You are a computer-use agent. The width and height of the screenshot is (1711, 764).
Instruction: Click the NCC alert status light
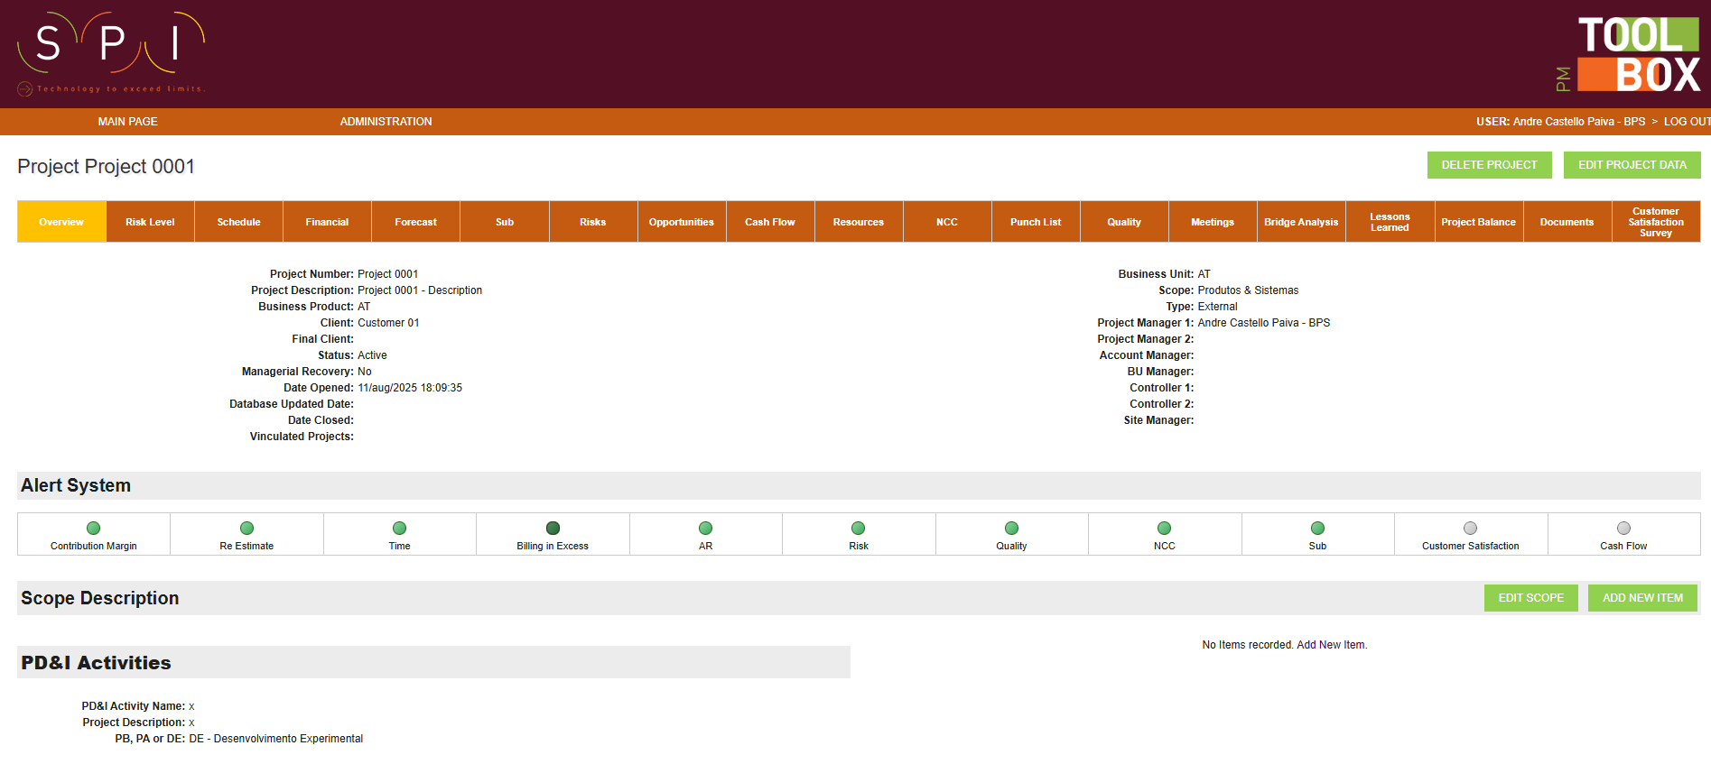pyautogui.click(x=1165, y=529)
